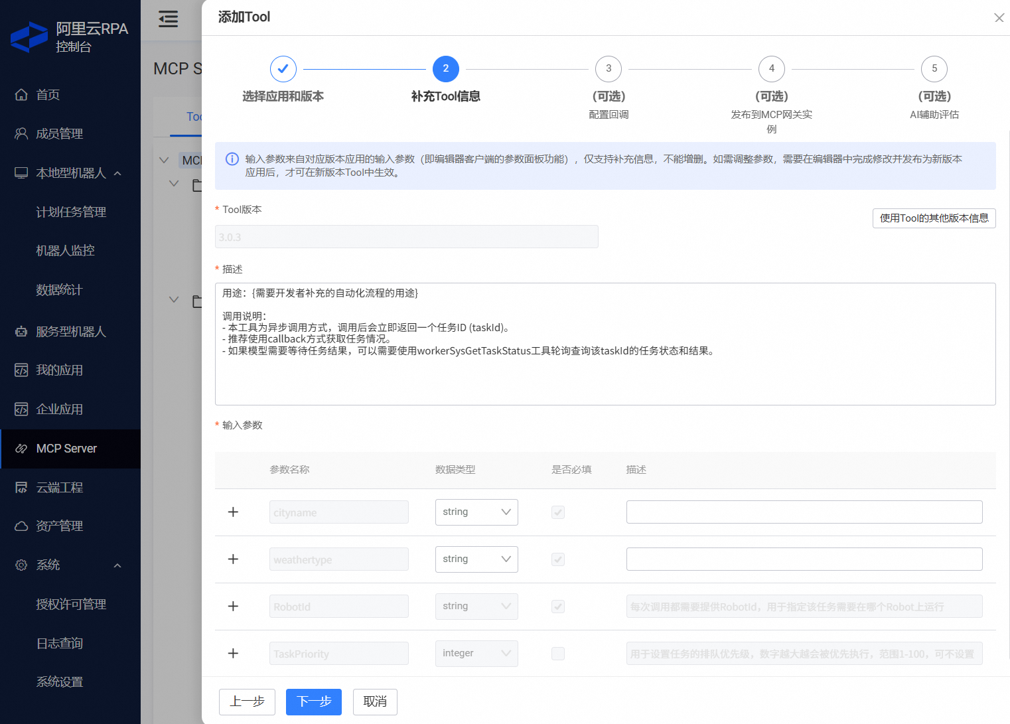Screen dimensions: 1010x724
Task: Open 计划任务管理 menu item
Action: click(x=71, y=212)
